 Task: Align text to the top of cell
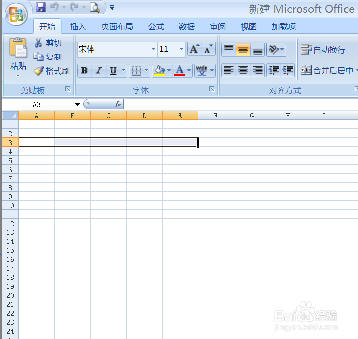[228, 49]
